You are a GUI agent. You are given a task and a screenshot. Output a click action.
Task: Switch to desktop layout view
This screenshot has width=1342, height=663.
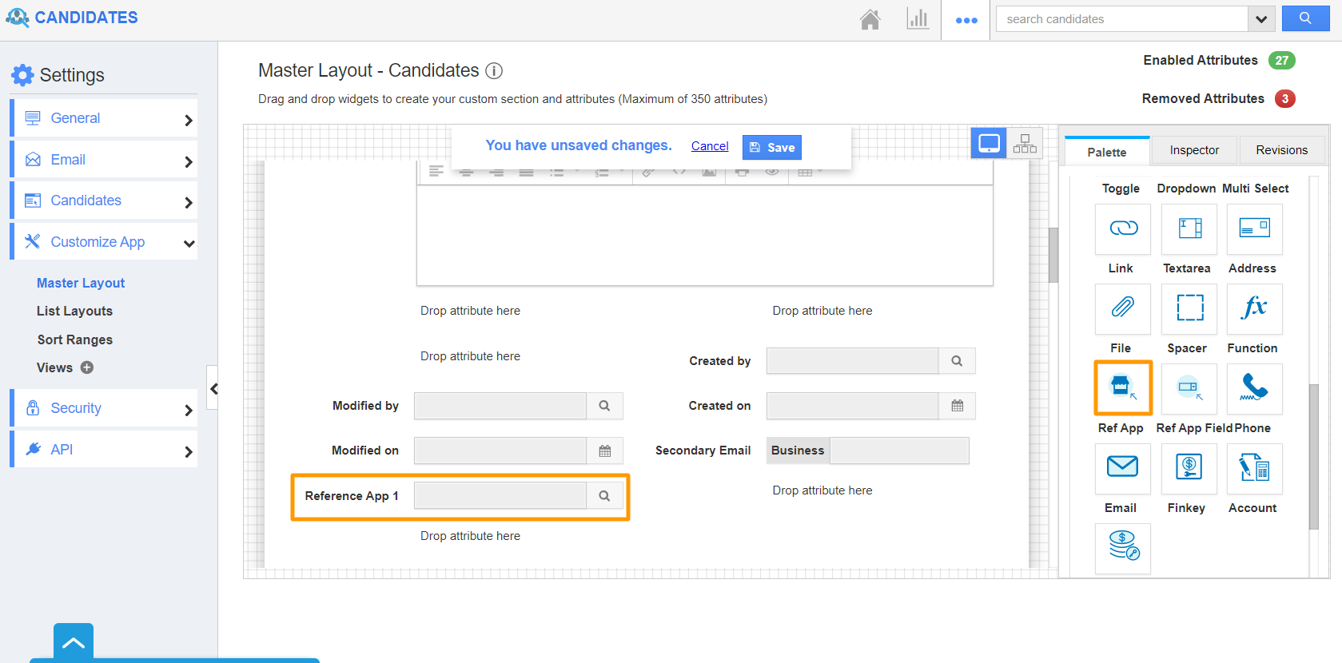click(x=989, y=144)
